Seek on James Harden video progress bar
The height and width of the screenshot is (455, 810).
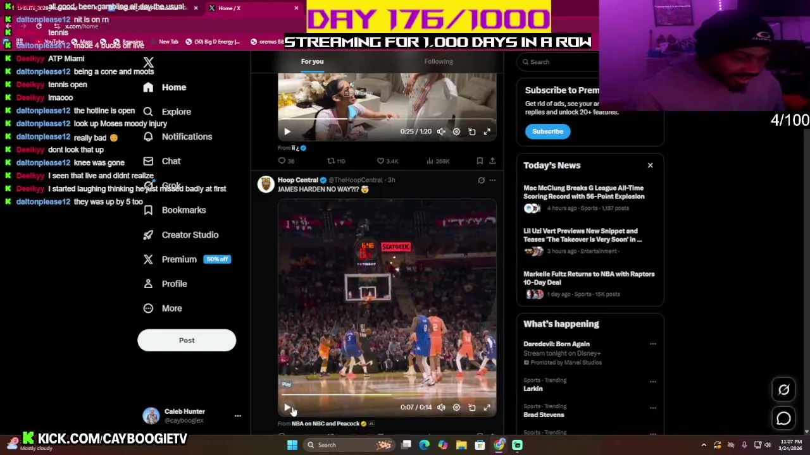tap(387, 395)
